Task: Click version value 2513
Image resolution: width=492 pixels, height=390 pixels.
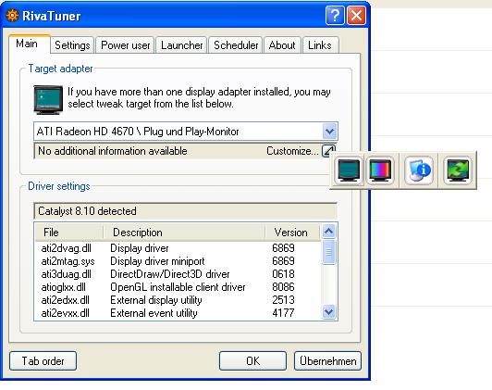Action: point(283,300)
